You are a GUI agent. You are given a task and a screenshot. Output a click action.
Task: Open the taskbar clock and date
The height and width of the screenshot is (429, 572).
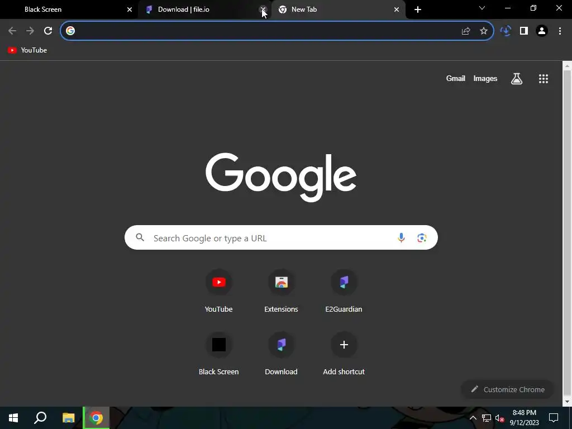(524, 418)
